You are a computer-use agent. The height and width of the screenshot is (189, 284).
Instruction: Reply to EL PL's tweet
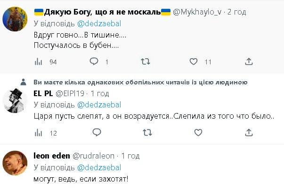[x=94, y=133]
